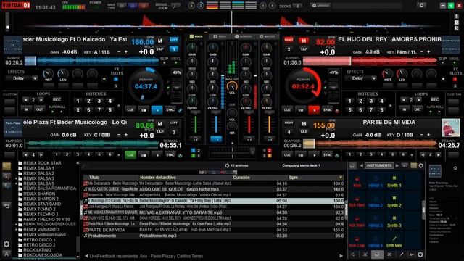This screenshot has width=464, height=261.
Task: Switch to the MIXER tab
Action: (196, 36)
